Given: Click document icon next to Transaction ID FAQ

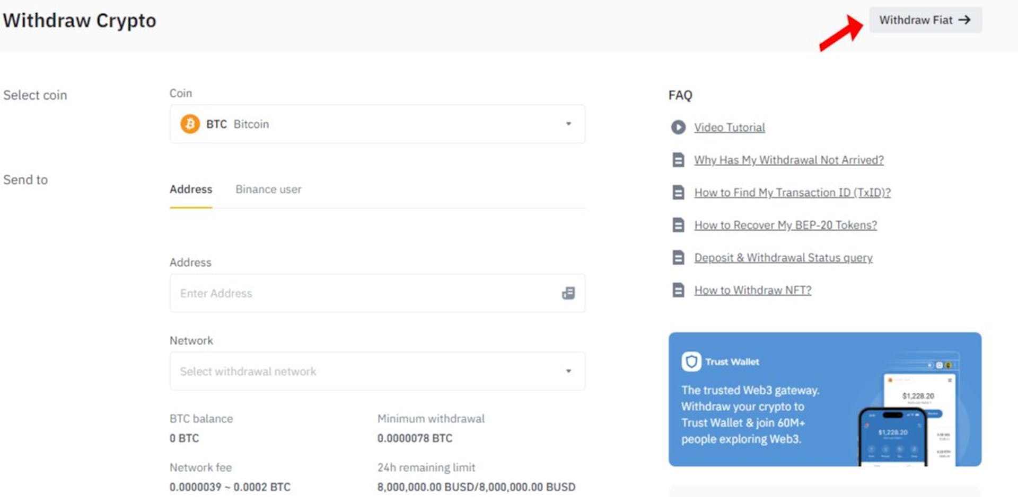Looking at the screenshot, I should coord(678,192).
